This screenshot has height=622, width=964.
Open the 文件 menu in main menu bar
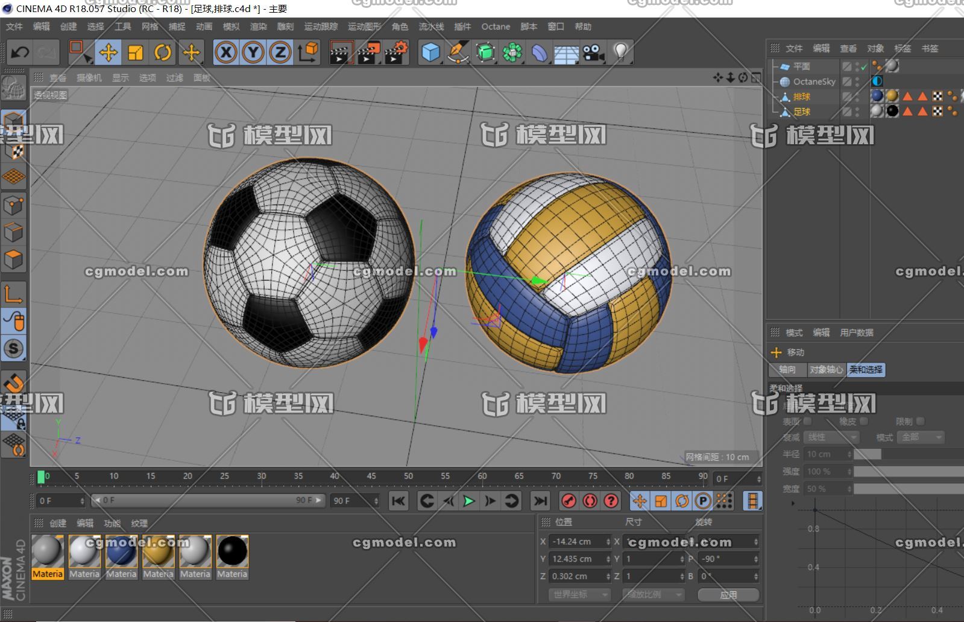[x=14, y=27]
